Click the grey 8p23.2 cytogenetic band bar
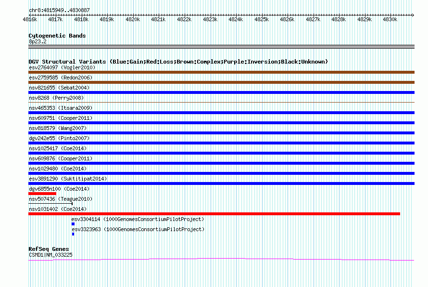 click(x=221, y=47)
